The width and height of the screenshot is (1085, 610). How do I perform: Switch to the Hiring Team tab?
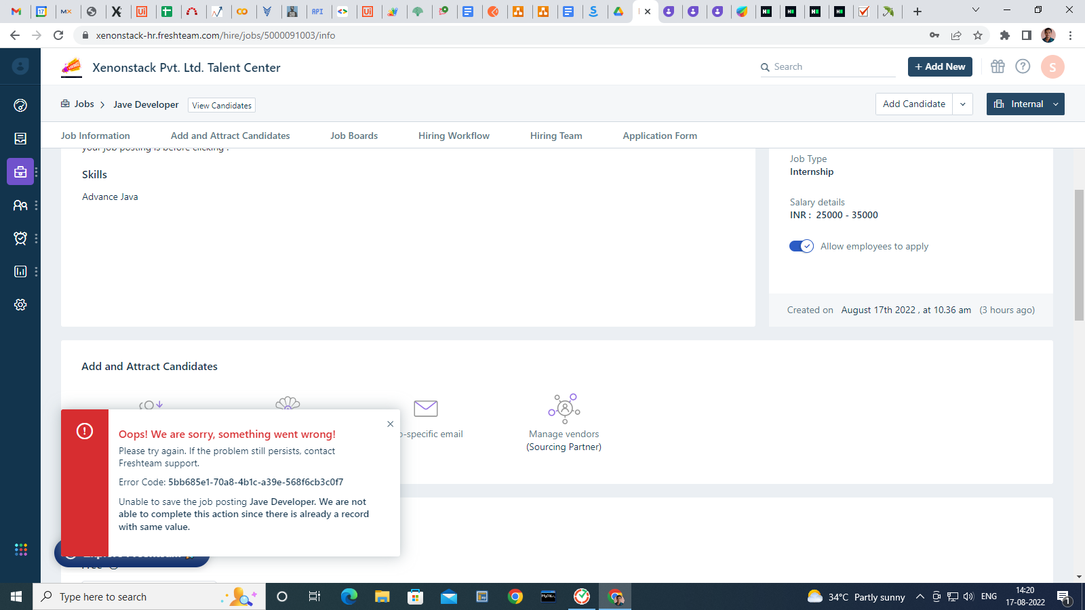click(556, 136)
